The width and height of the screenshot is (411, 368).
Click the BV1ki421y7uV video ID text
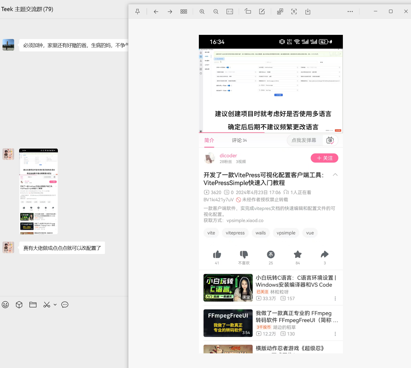coord(219,200)
